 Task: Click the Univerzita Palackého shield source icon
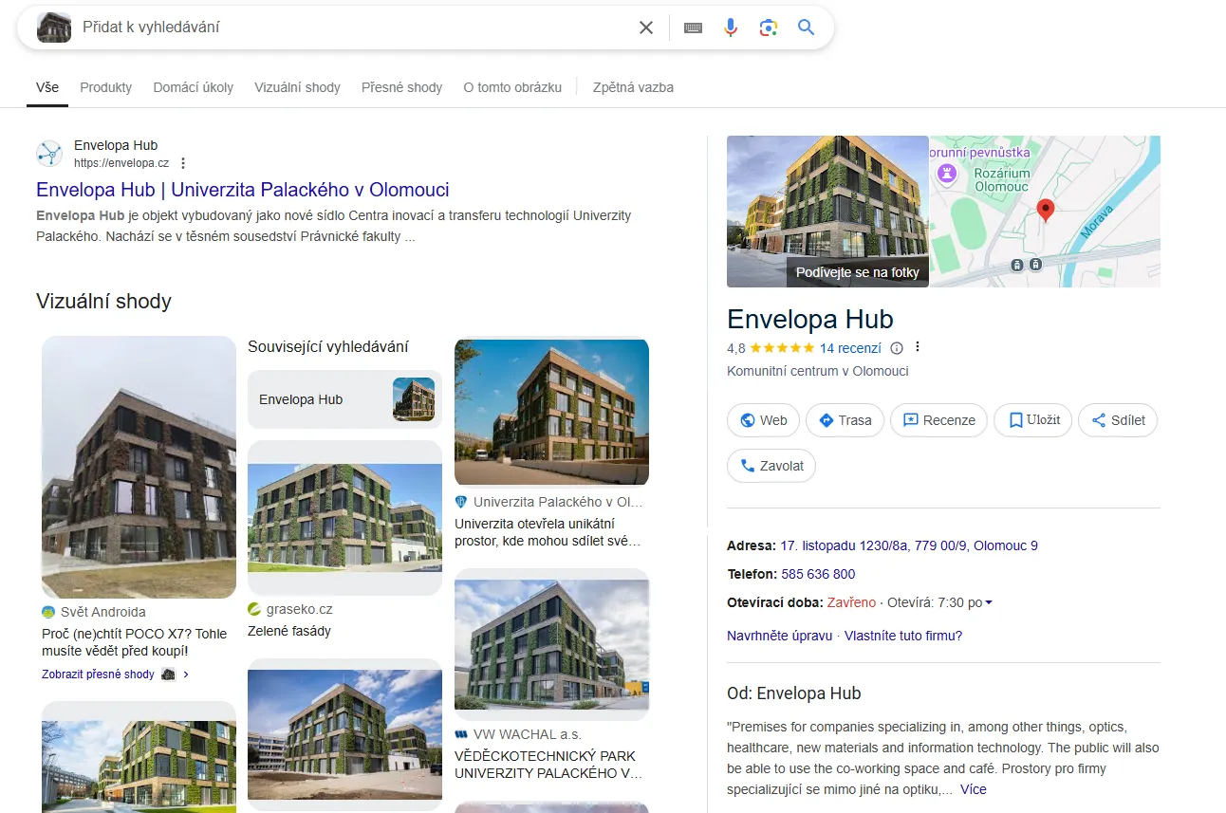tap(461, 502)
